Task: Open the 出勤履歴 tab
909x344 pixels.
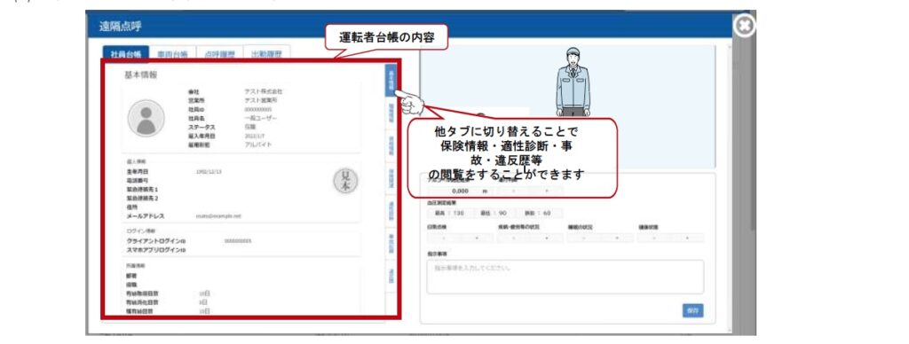Action: [x=266, y=53]
